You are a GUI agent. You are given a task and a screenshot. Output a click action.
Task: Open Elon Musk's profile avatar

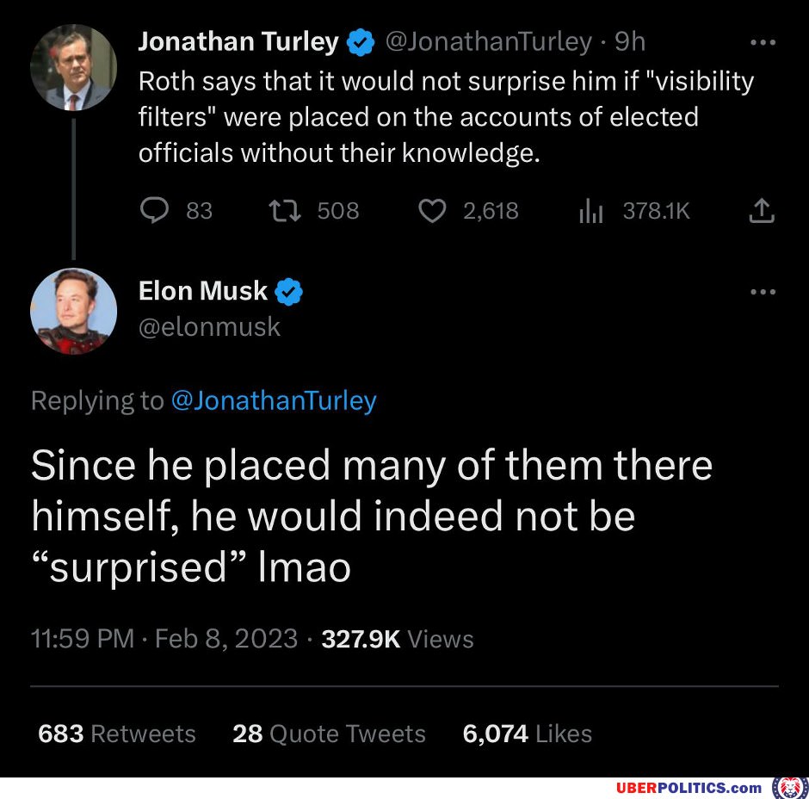(73, 311)
